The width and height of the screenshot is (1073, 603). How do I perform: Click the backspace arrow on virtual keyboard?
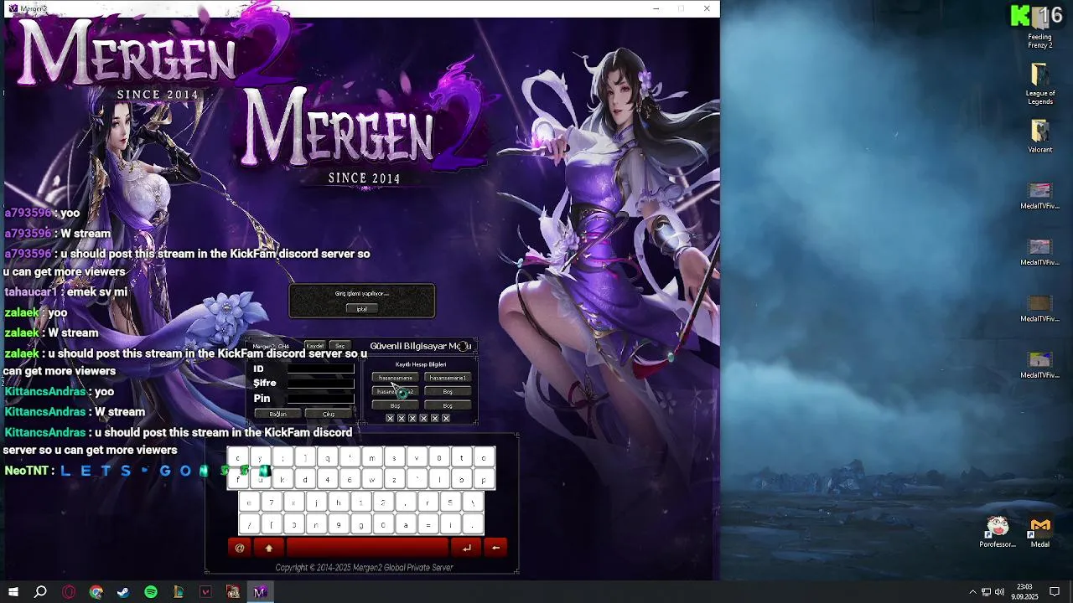495,548
